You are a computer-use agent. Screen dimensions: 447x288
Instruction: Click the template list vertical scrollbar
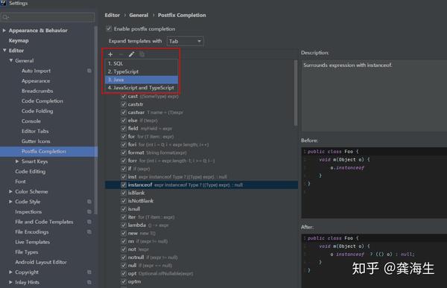point(296,92)
